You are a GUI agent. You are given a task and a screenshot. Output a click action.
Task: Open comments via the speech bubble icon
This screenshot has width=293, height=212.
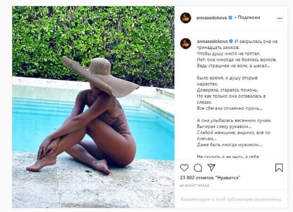tap(198, 168)
